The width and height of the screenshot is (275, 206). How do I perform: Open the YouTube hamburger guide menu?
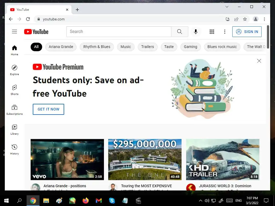tap(15, 32)
